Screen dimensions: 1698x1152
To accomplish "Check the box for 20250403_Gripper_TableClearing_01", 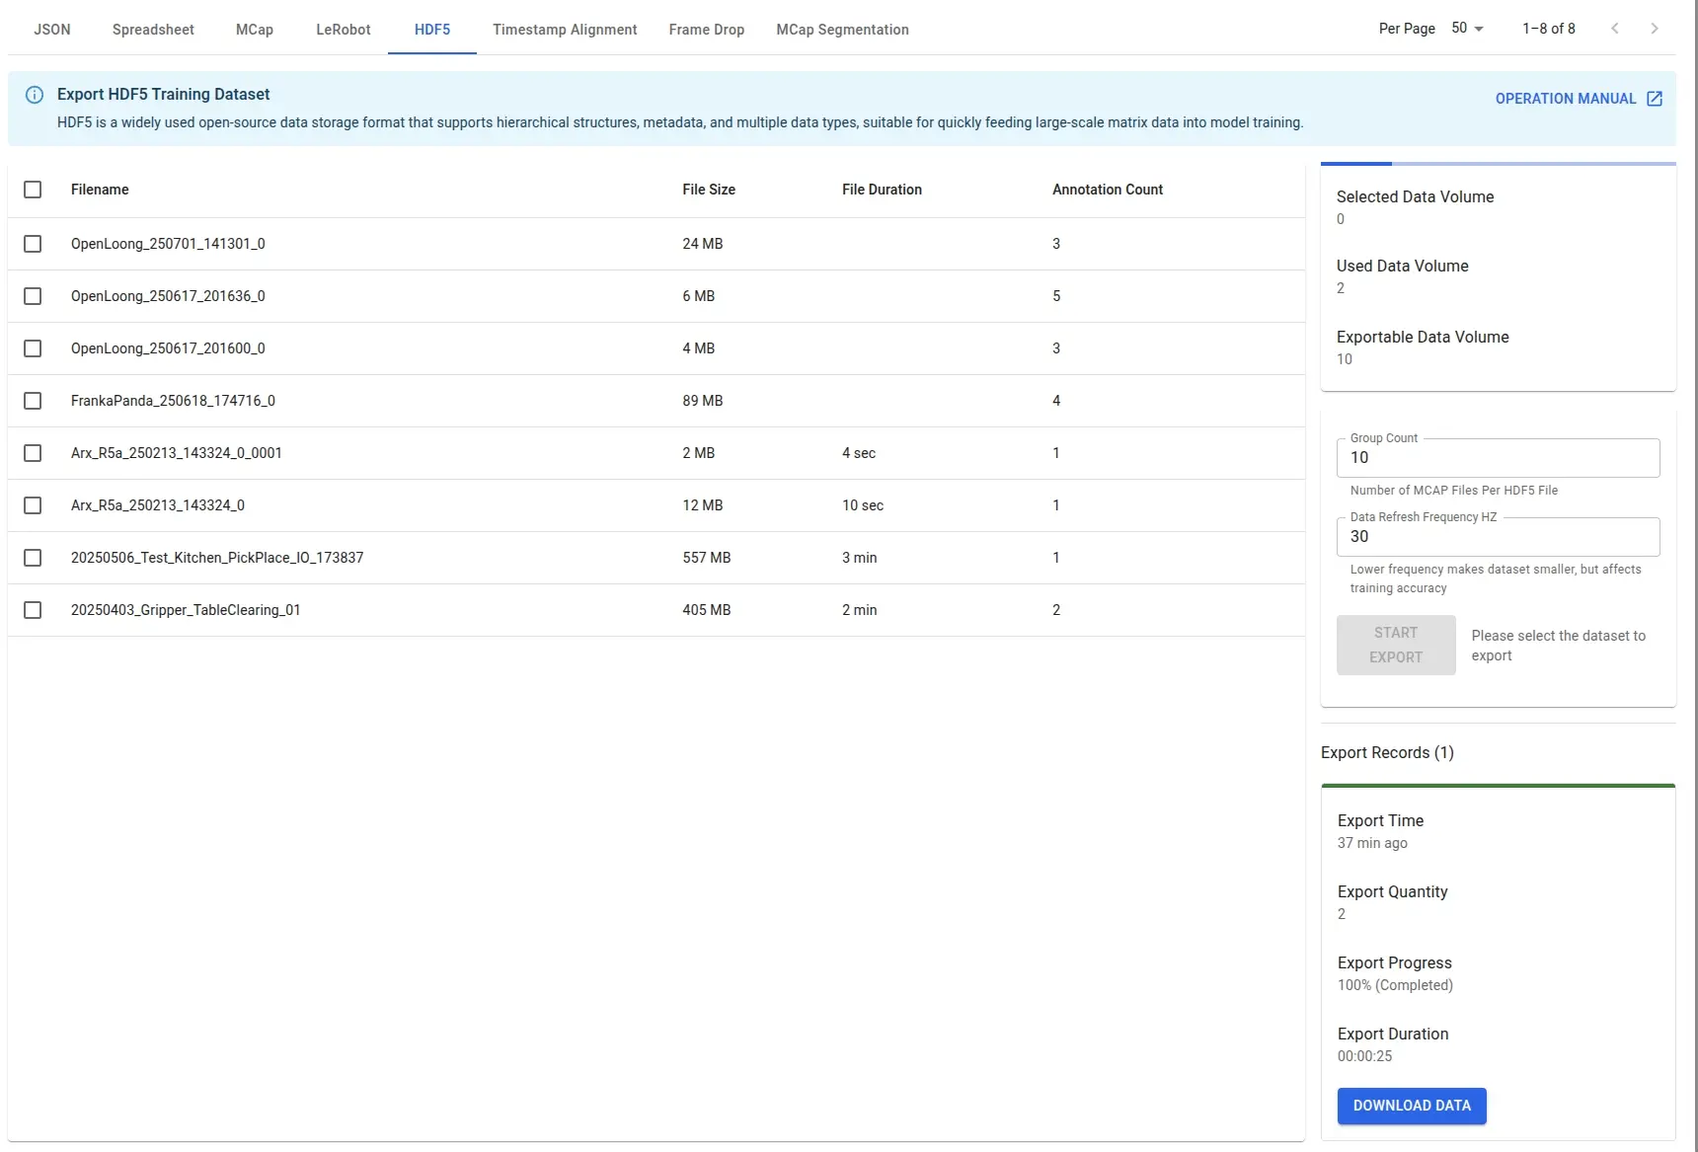I will pyautogui.click(x=33, y=610).
